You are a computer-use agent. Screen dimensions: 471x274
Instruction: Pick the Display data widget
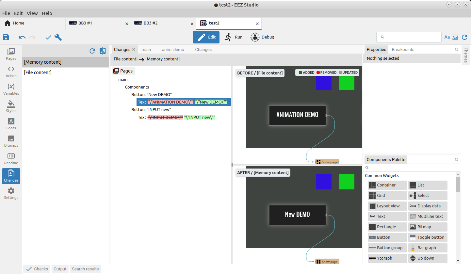[428, 206]
